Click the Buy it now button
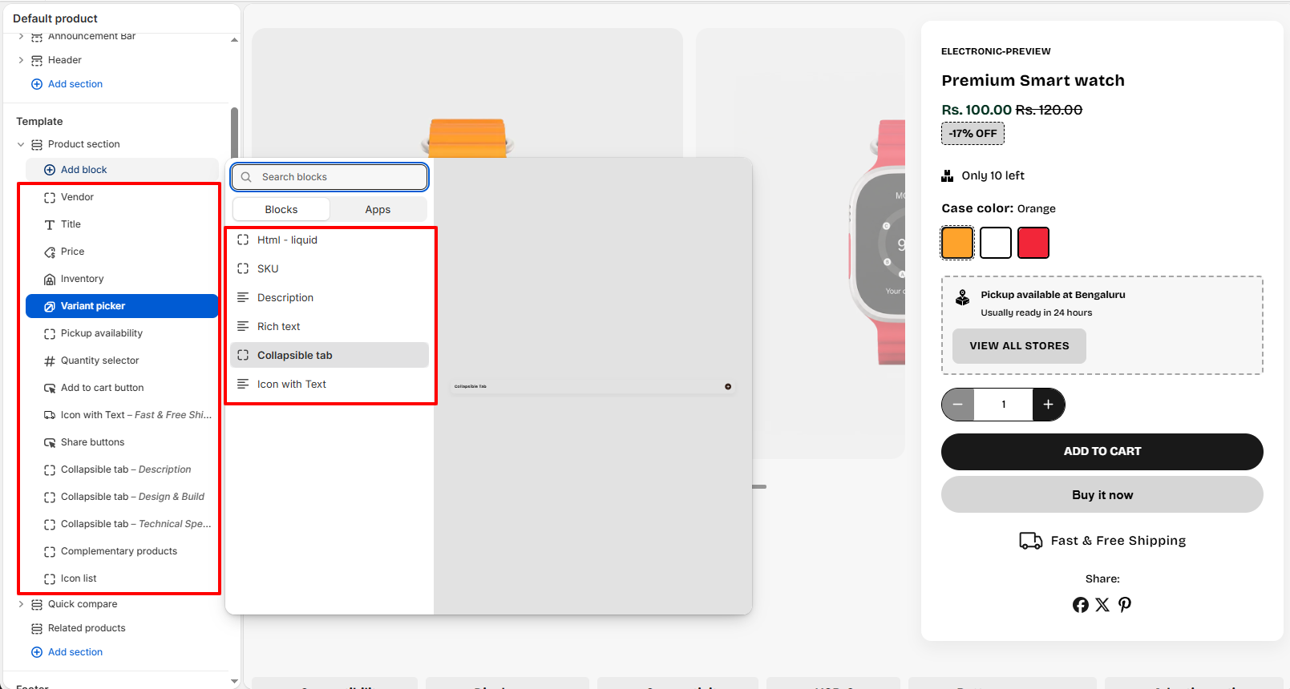Image resolution: width=1290 pixels, height=689 pixels. [x=1102, y=495]
